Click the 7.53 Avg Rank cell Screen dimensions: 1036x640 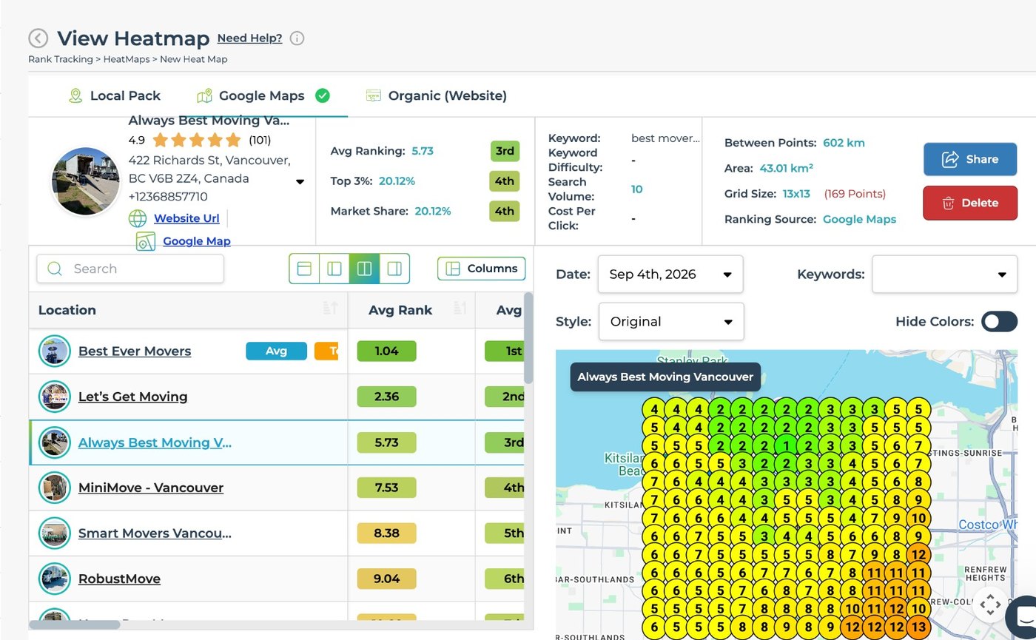[386, 488]
